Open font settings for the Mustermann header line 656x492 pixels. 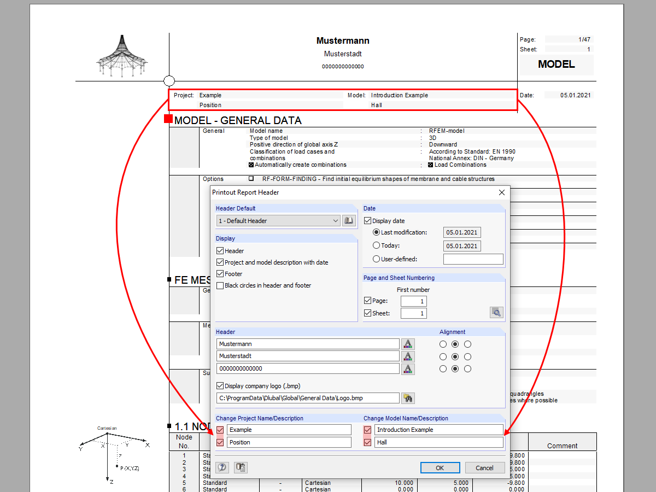(x=408, y=344)
